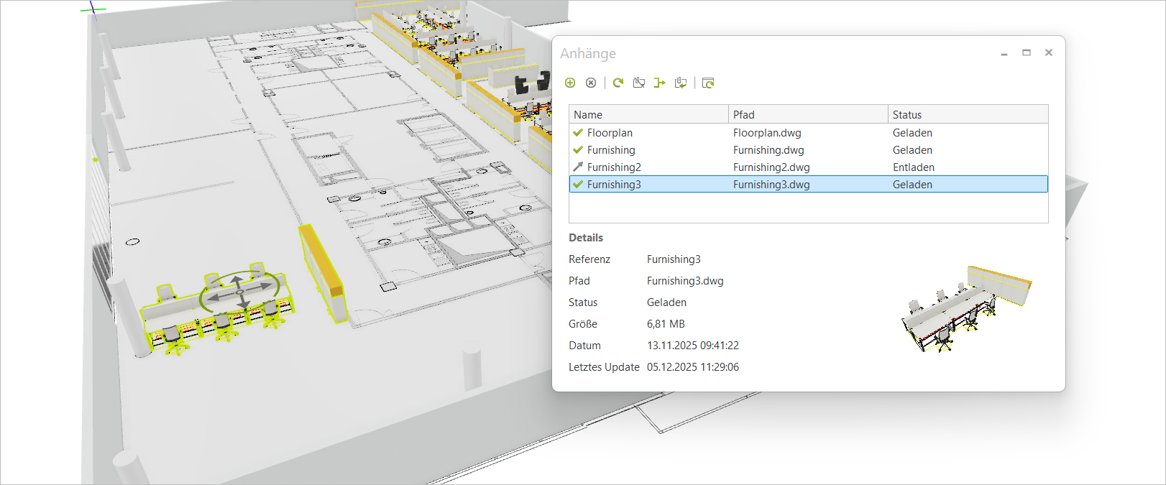Click the Größe value 6,81 MB
Screen dimensions: 1166x485
(666, 324)
